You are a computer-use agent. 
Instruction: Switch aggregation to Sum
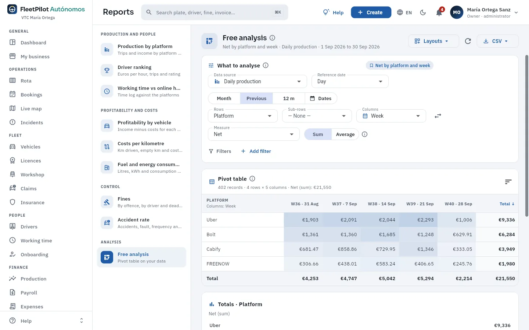[318, 134]
